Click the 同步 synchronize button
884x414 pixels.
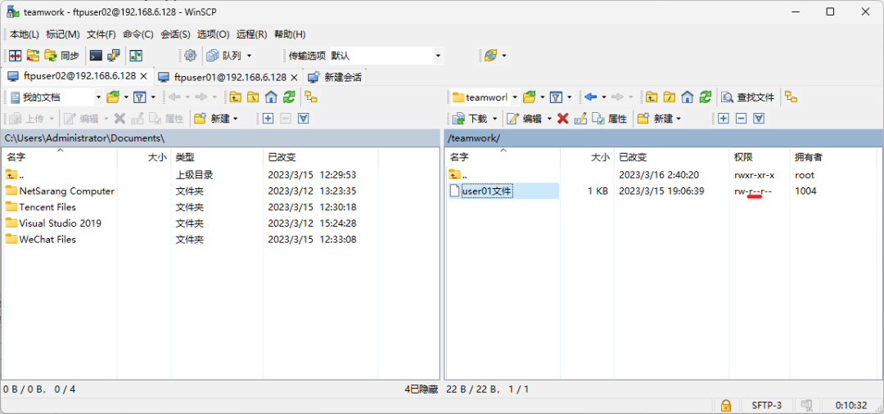(x=62, y=56)
